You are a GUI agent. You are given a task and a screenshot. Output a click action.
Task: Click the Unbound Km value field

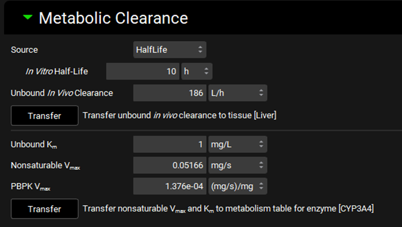click(x=169, y=144)
